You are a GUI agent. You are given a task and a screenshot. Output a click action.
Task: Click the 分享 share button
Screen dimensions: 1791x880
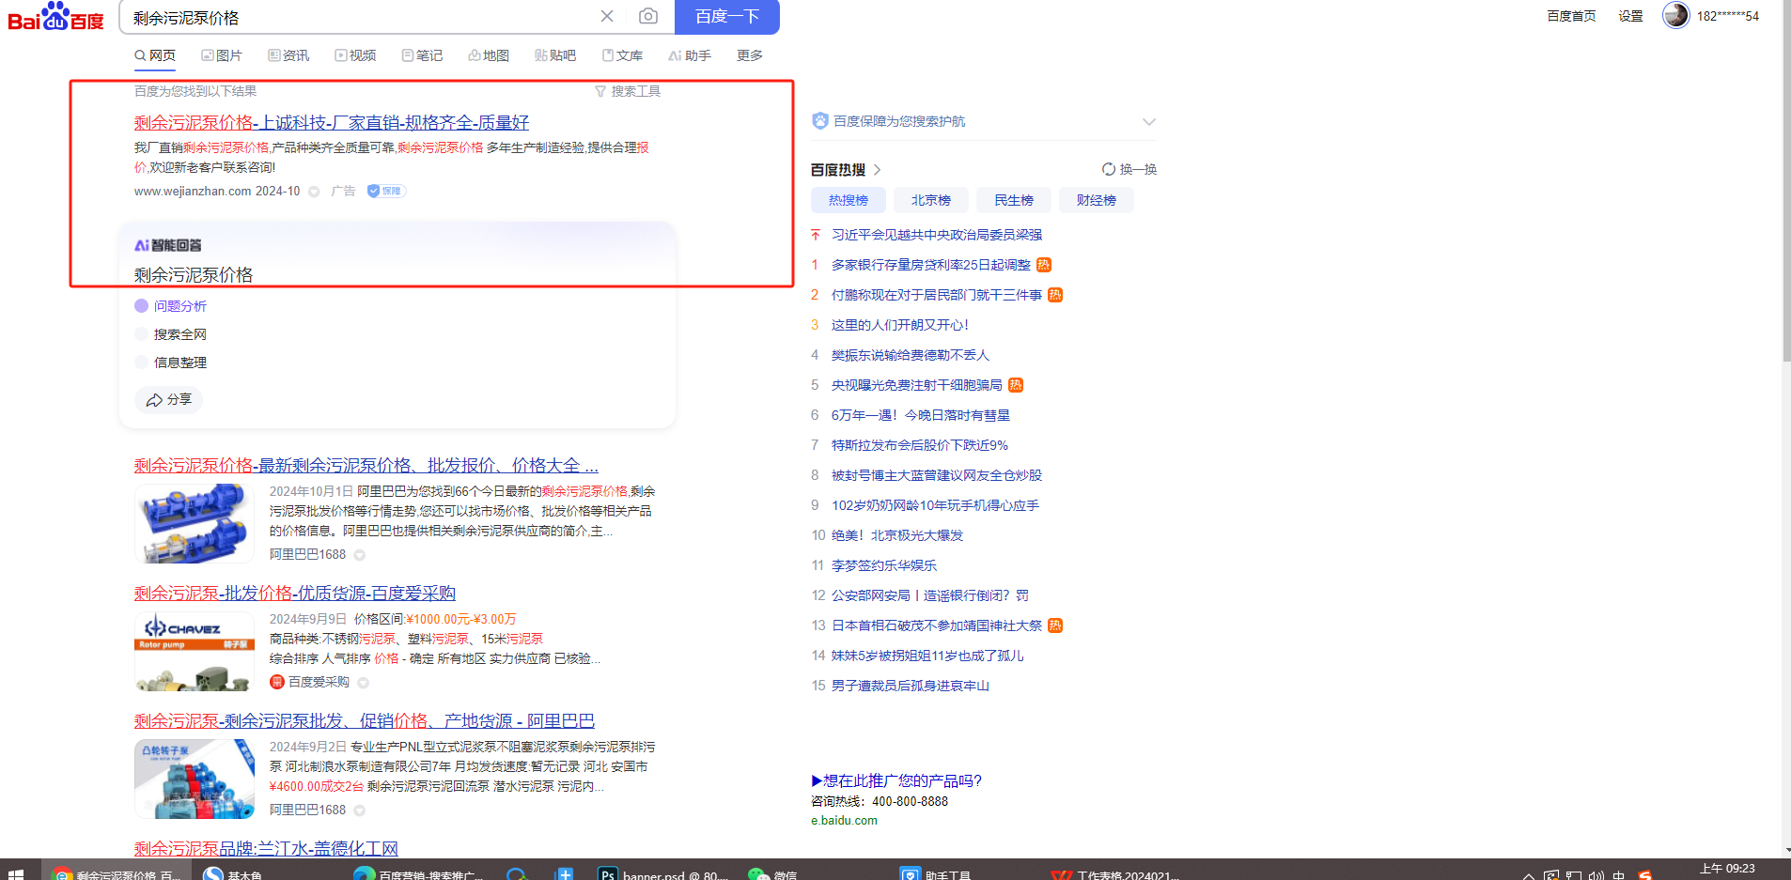(169, 400)
